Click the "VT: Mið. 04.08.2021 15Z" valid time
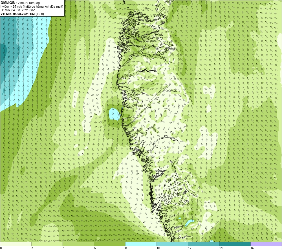 [18, 14]
